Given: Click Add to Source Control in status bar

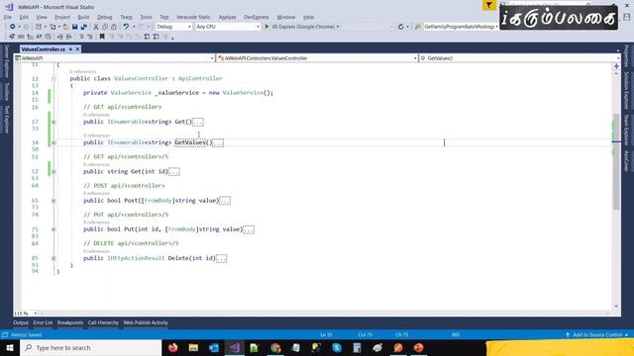Looking at the screenshot, I should (596, 335).
